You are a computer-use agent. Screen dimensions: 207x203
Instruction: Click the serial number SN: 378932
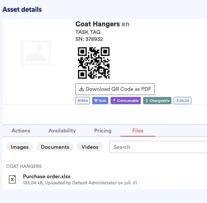point(89,39)
